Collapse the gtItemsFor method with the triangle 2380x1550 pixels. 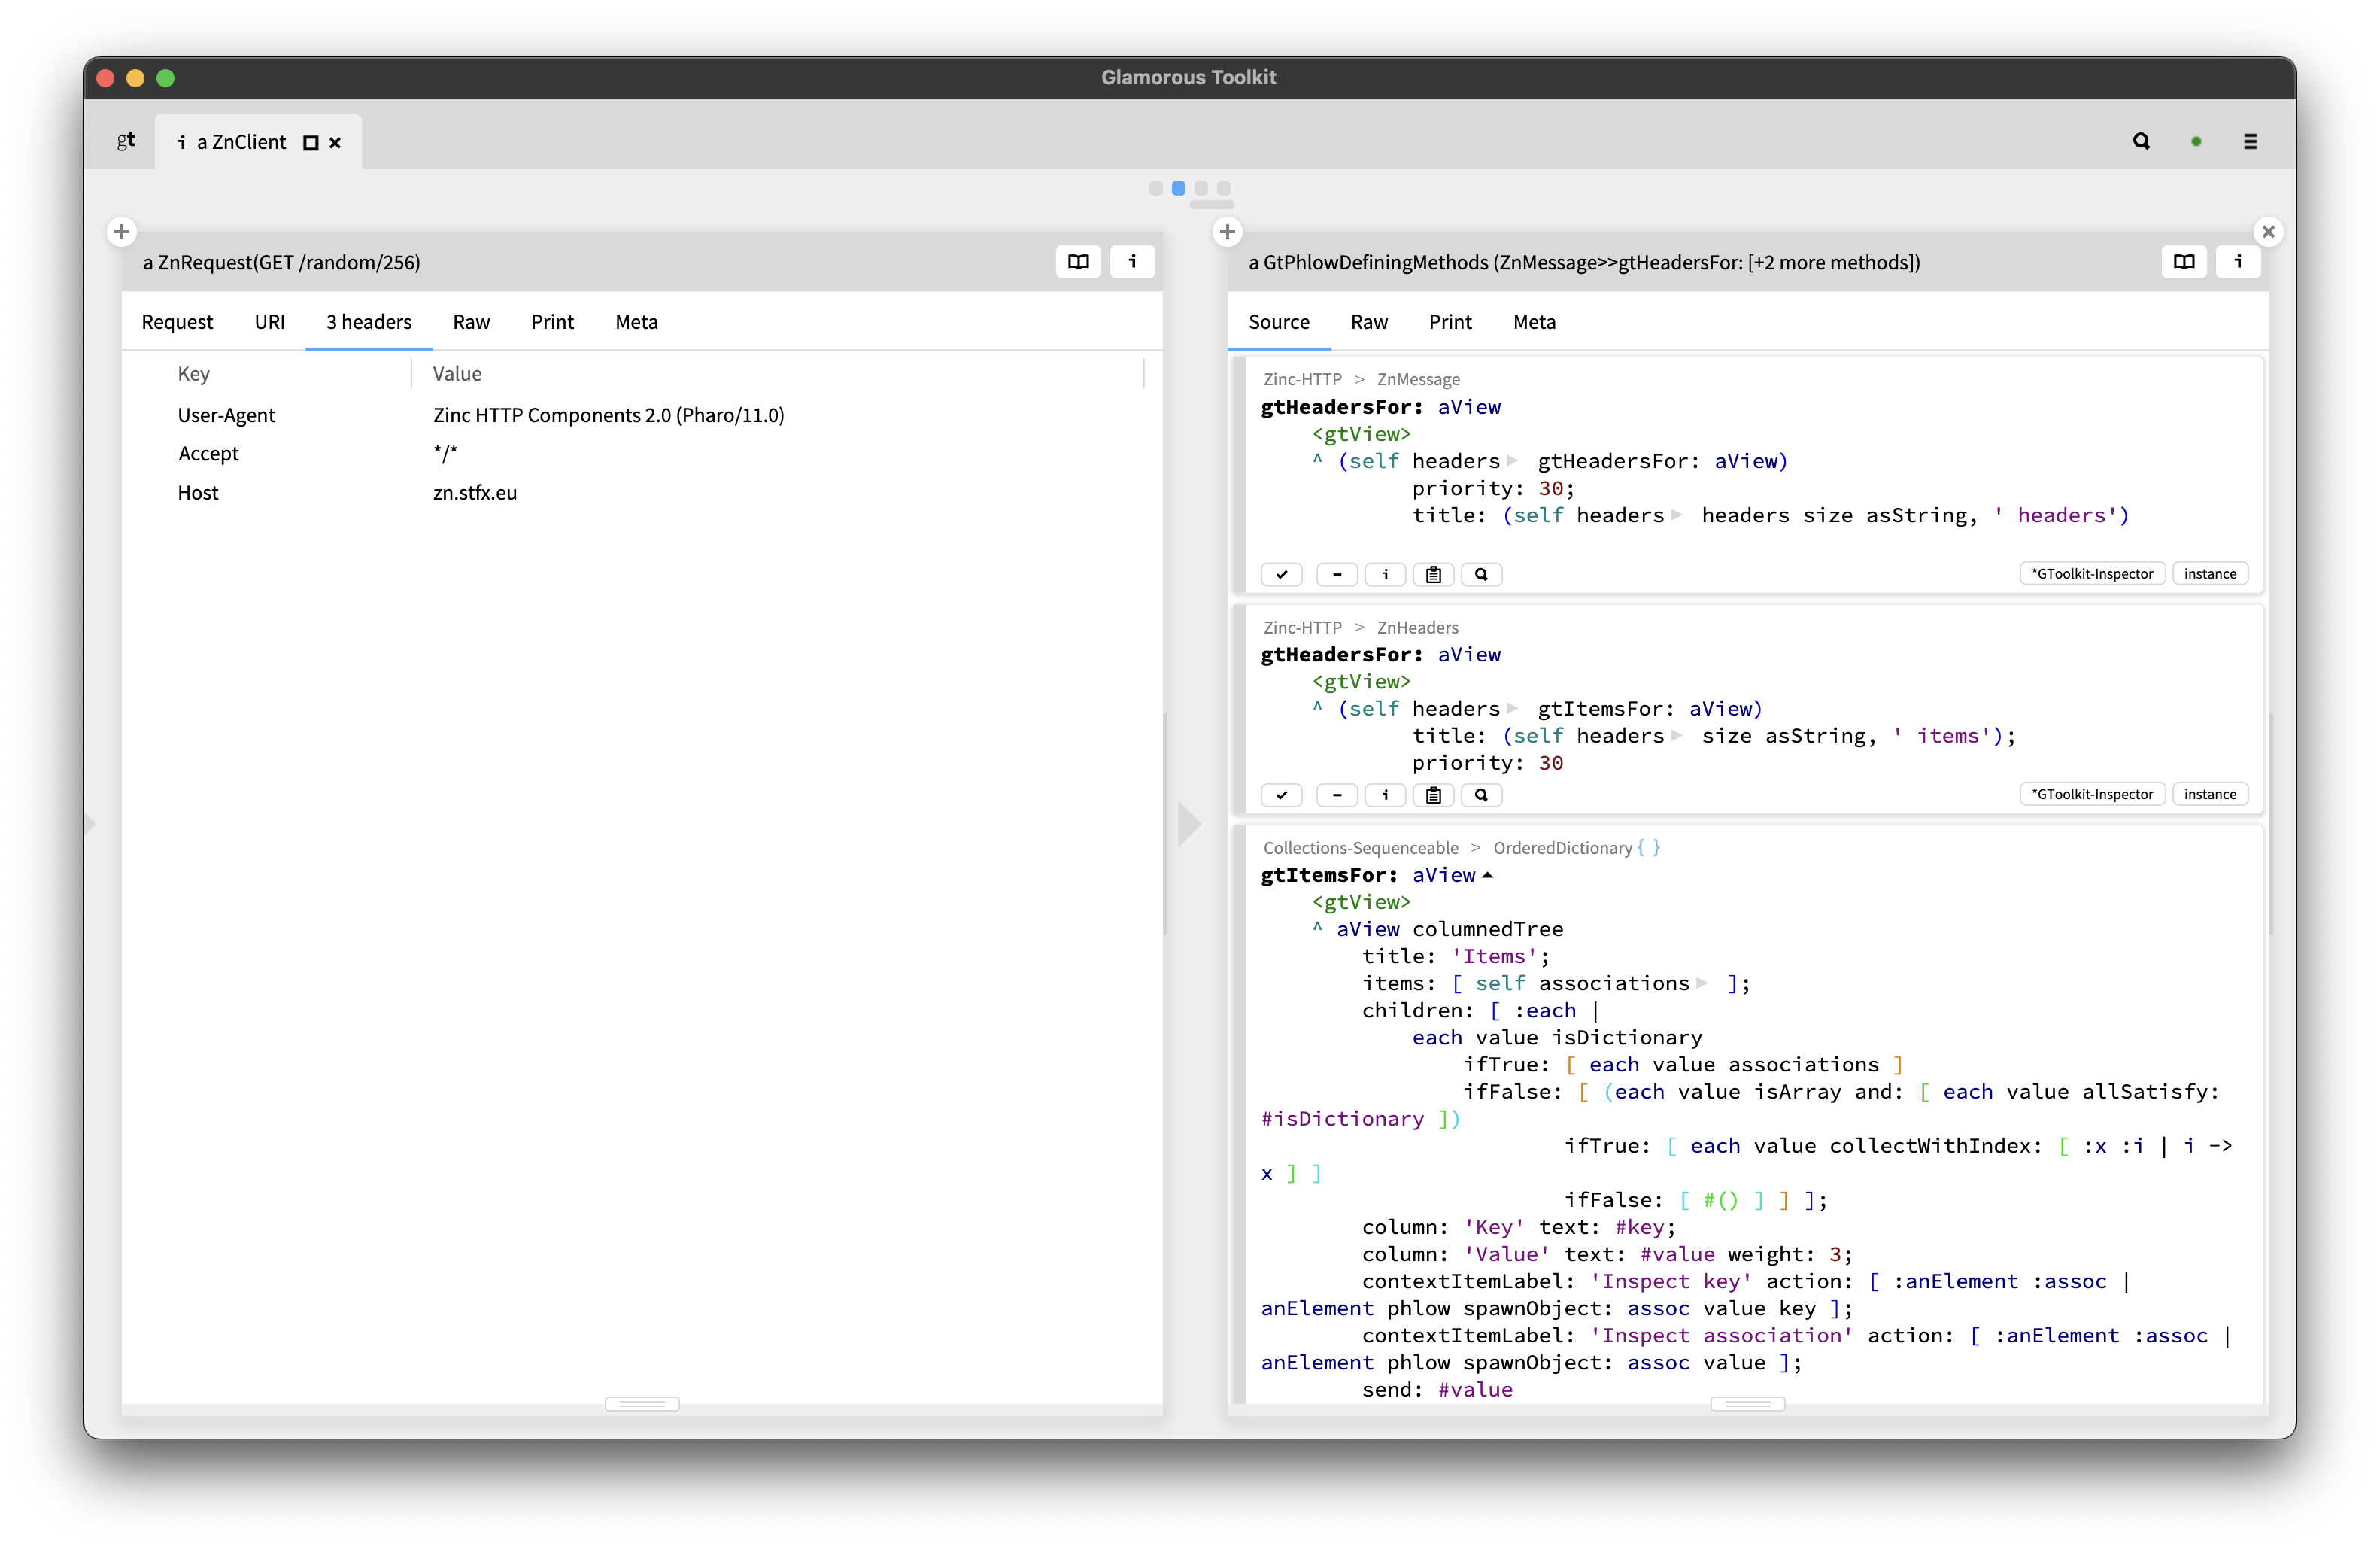coord(1489,875)
